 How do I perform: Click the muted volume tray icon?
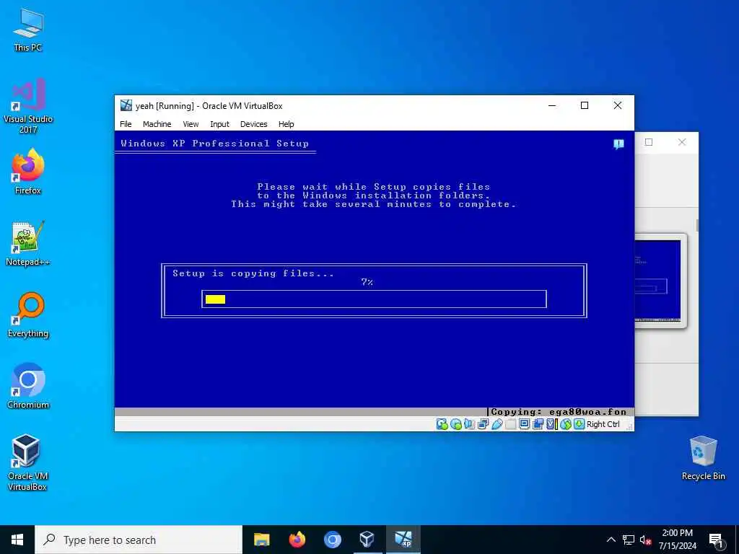point(645,540)
